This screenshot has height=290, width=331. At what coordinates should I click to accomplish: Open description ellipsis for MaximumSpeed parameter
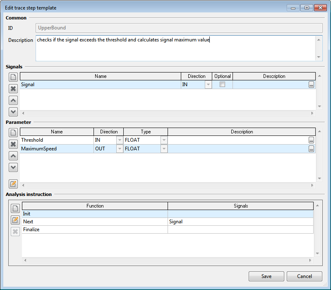(311, 149)
